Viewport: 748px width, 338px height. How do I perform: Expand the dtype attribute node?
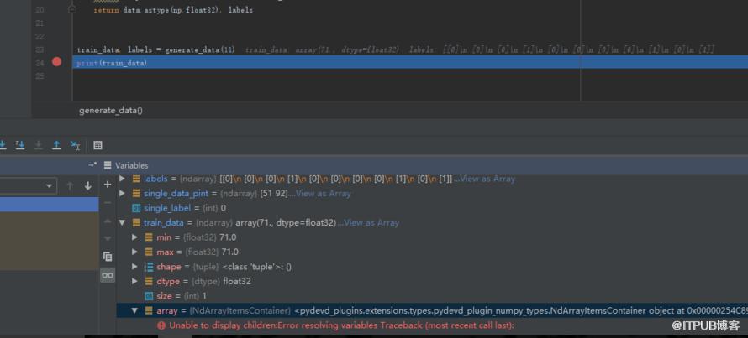coord(135,281)
